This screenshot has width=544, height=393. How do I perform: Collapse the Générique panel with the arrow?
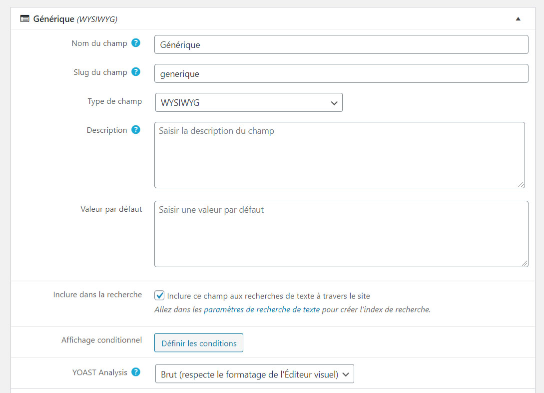coord(518,19)
